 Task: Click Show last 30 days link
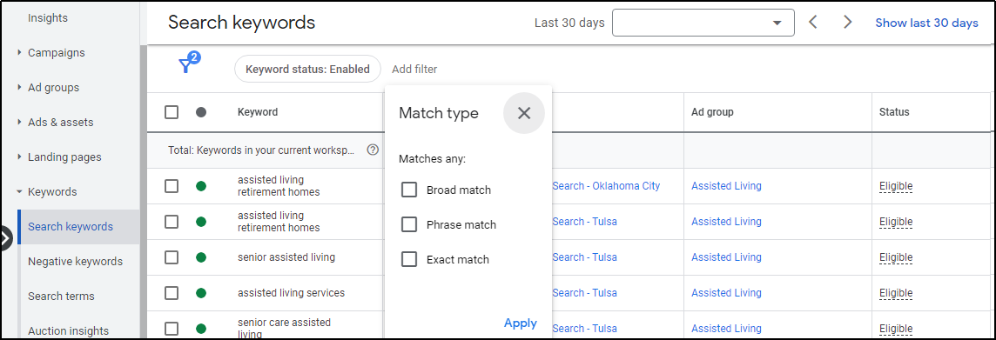(x=926, y=23)
